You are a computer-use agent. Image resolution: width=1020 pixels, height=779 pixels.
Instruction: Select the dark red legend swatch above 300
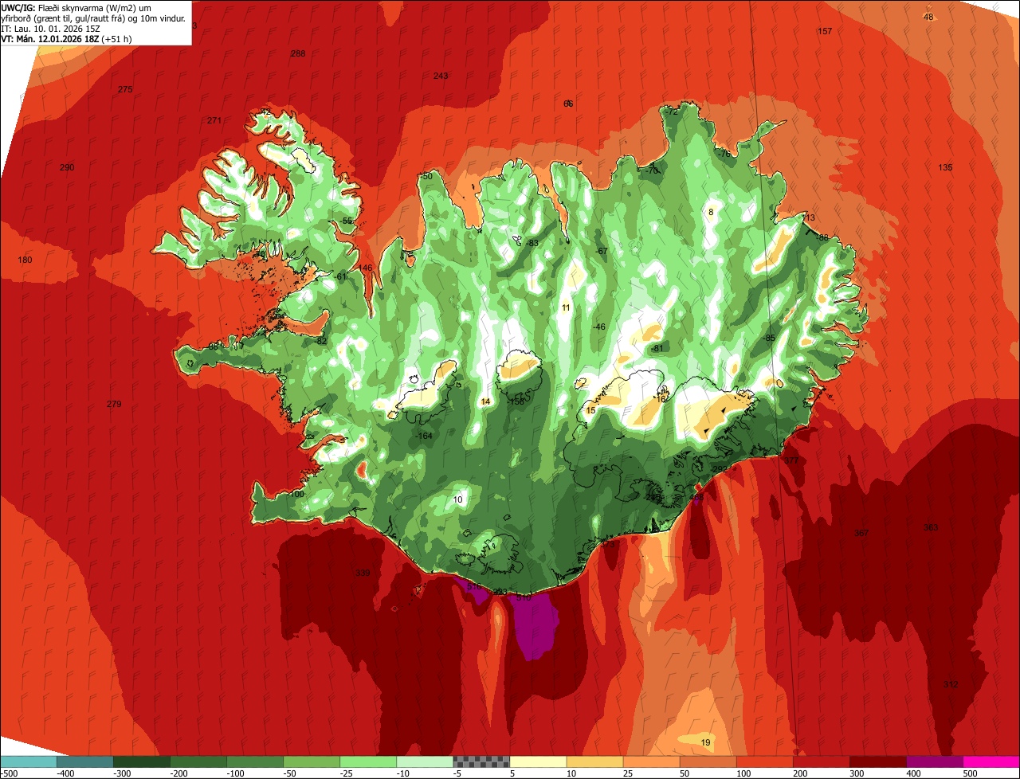(x=877, y=761)
